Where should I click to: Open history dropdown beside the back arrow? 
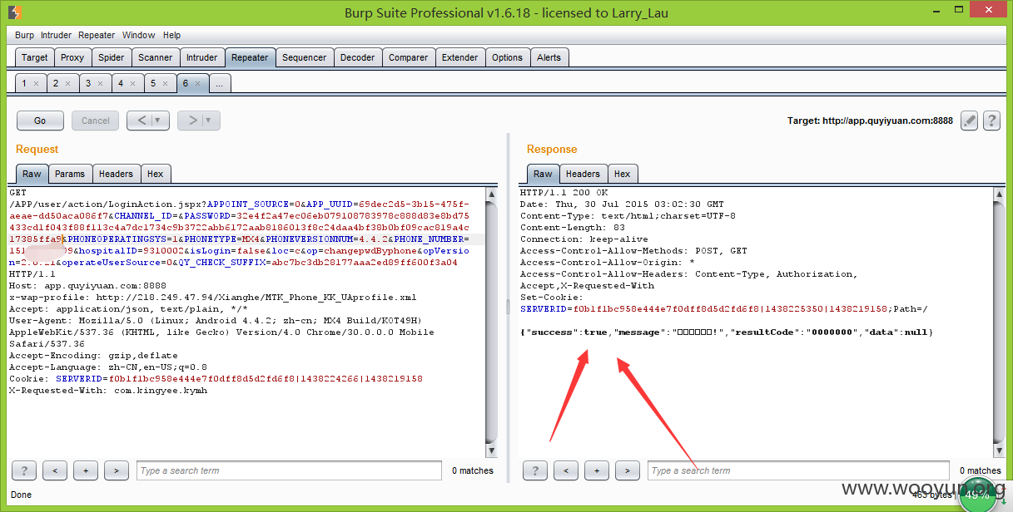pos(160,121)
